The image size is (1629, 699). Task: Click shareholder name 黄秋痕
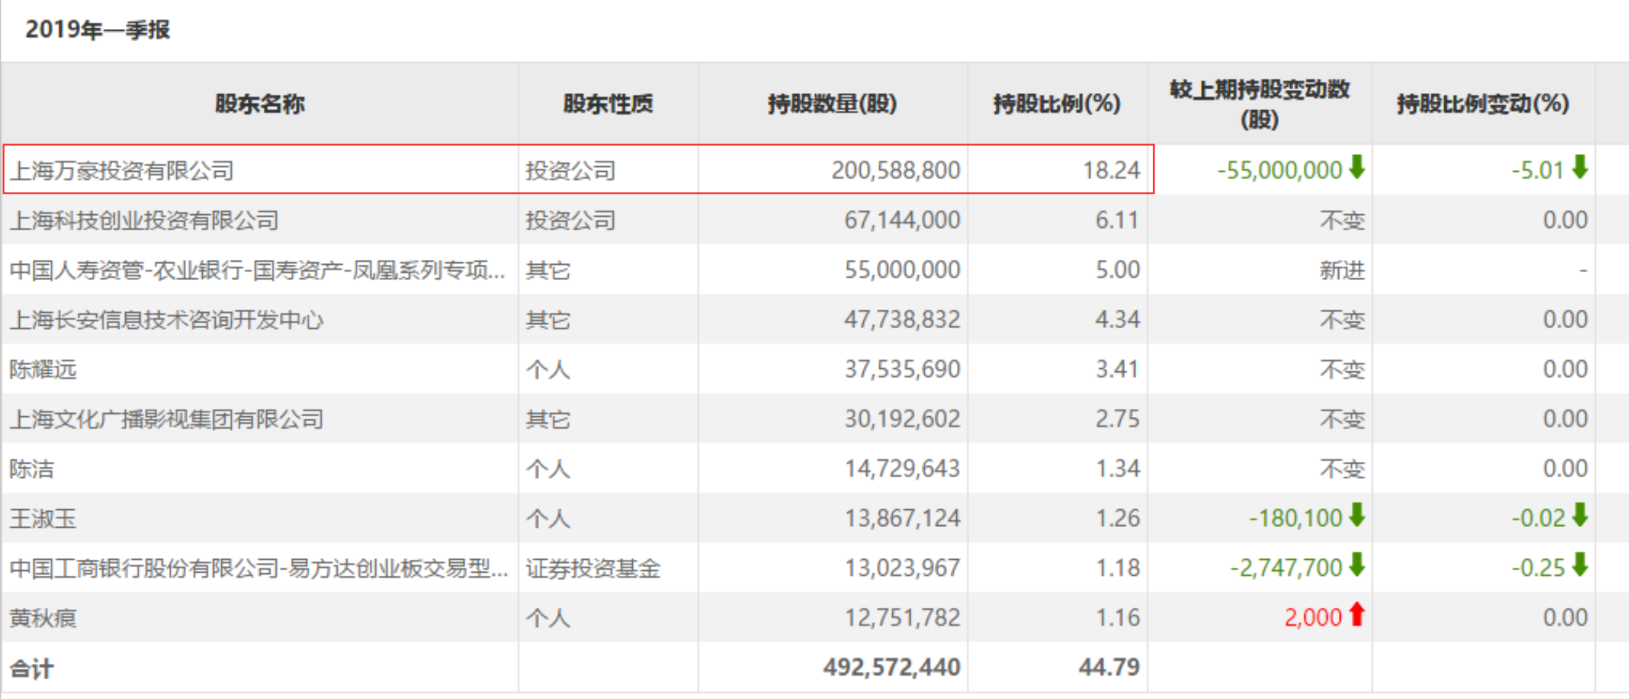click(43, 618)
